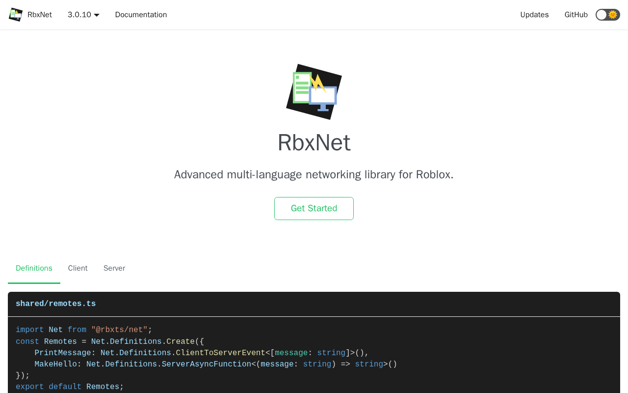
Task: Click the RbxNet brand name in navbar
Action: point(40,15)
